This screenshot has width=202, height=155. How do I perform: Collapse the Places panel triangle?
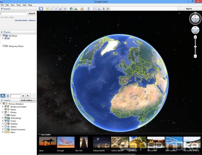coord(2,32)
